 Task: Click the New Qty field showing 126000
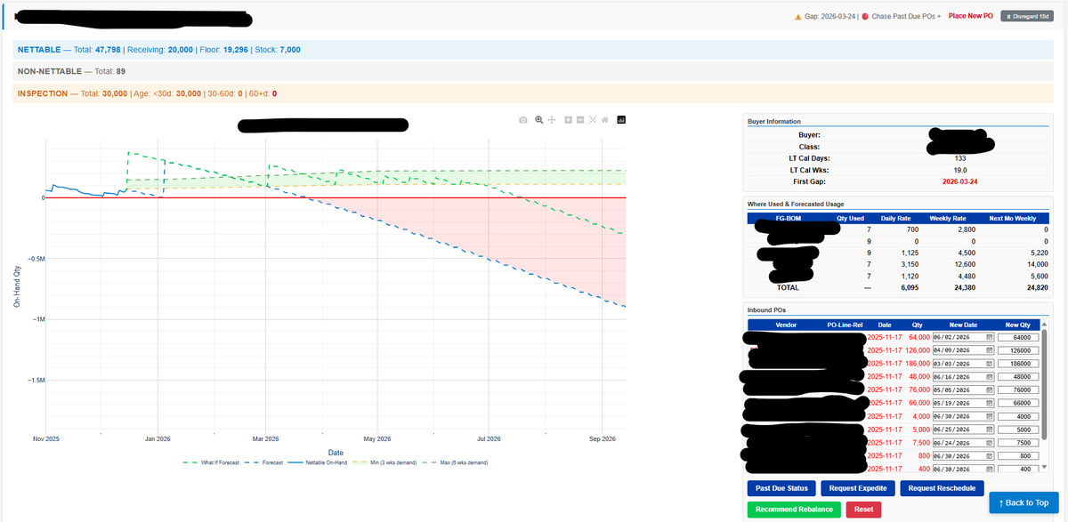click(x=1018, y=351)
